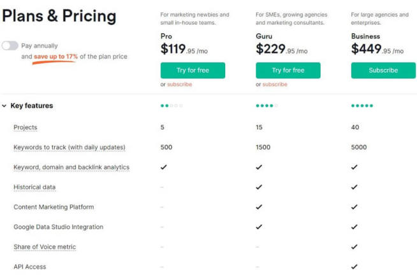Click Keywords to track feature label
417x275 pixels.
[69, 147]
